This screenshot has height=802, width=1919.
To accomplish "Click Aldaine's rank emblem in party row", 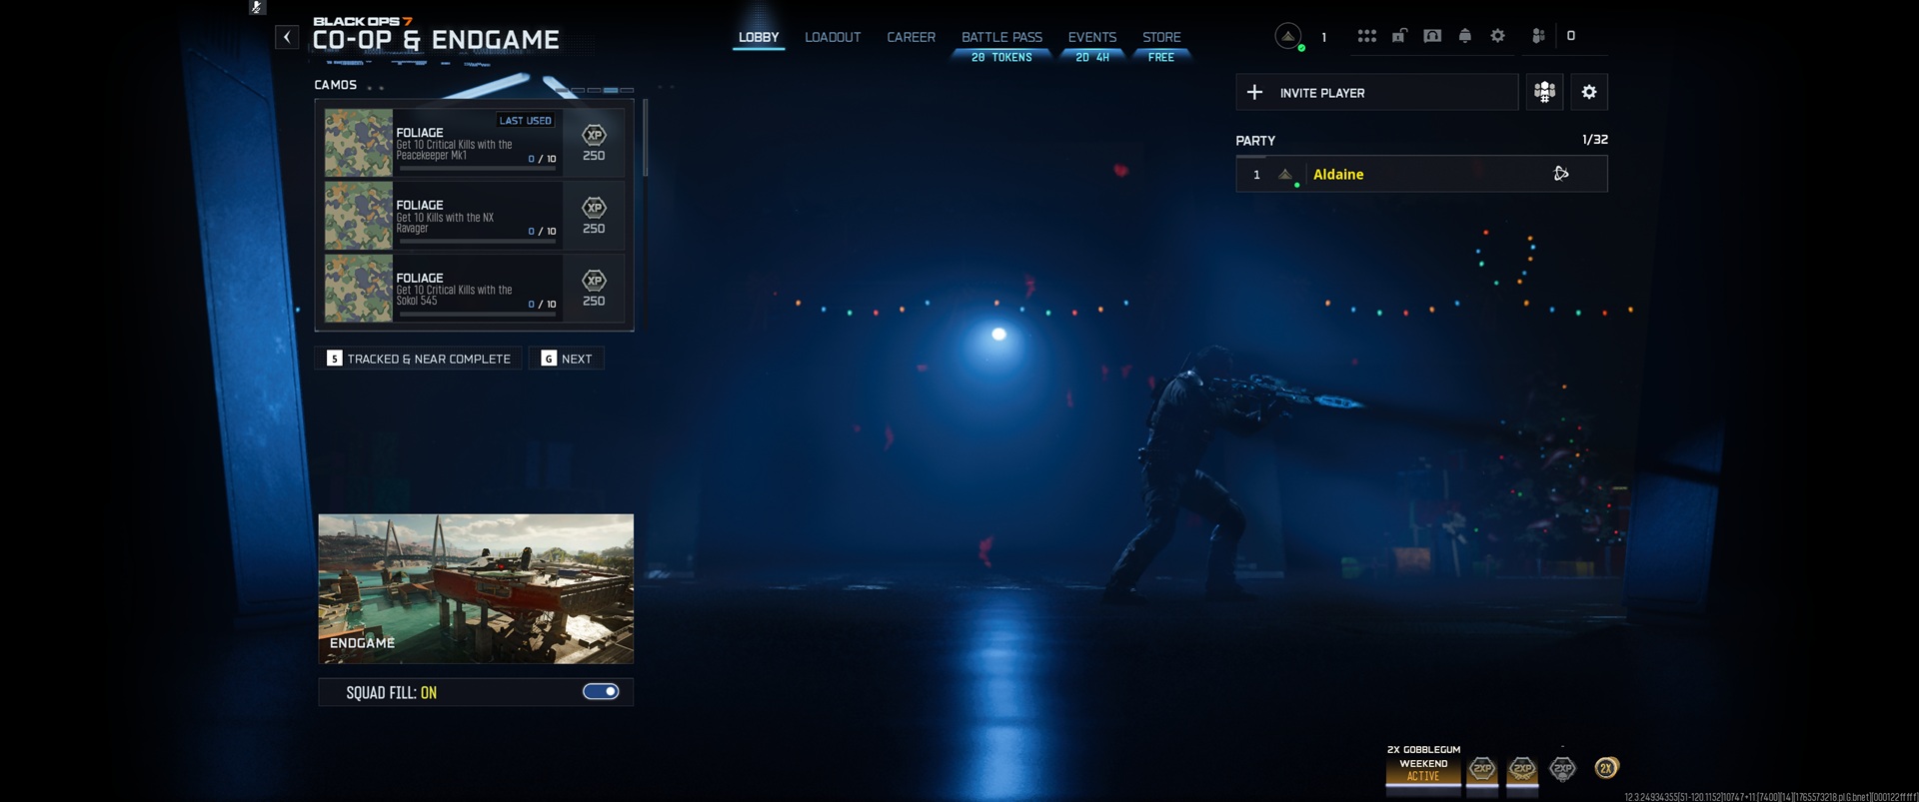I will pyautogui.click(x=1285, y=175).
